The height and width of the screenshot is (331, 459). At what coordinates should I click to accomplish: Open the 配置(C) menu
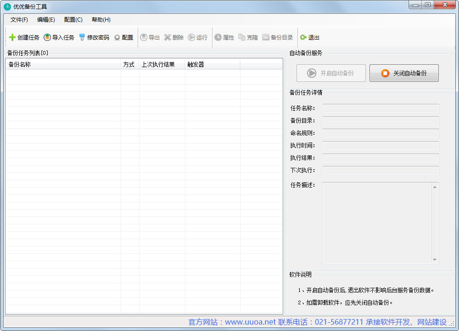click(73, 20)
